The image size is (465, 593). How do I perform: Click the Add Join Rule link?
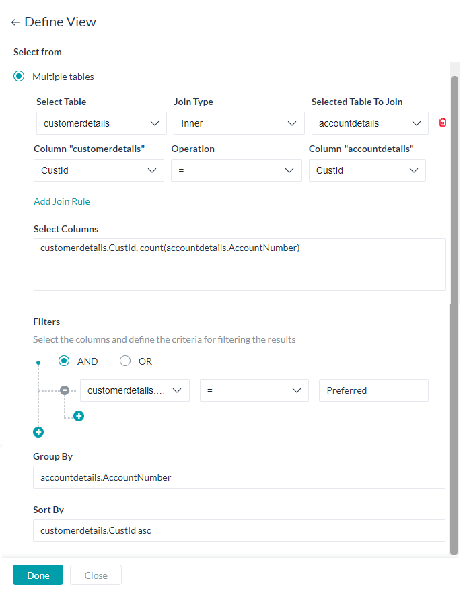pos(62,201)
